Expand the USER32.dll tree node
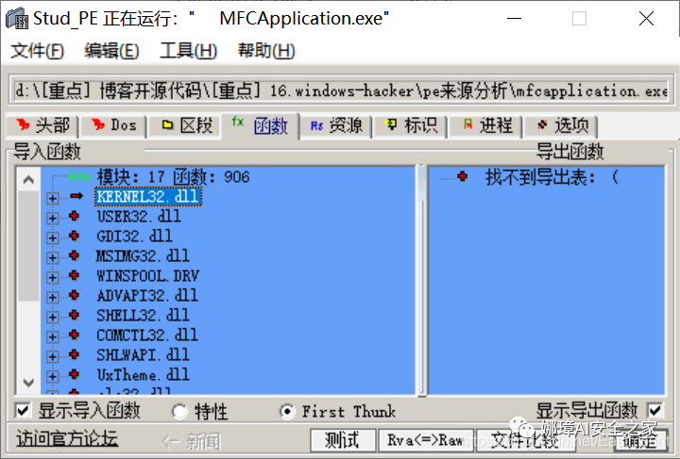 coord(53,218)
